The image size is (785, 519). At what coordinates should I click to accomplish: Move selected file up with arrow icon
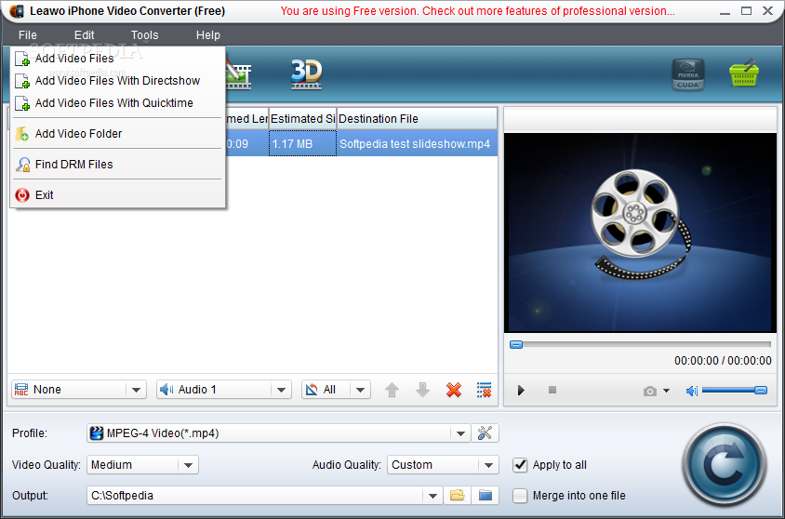coord(392,390)
